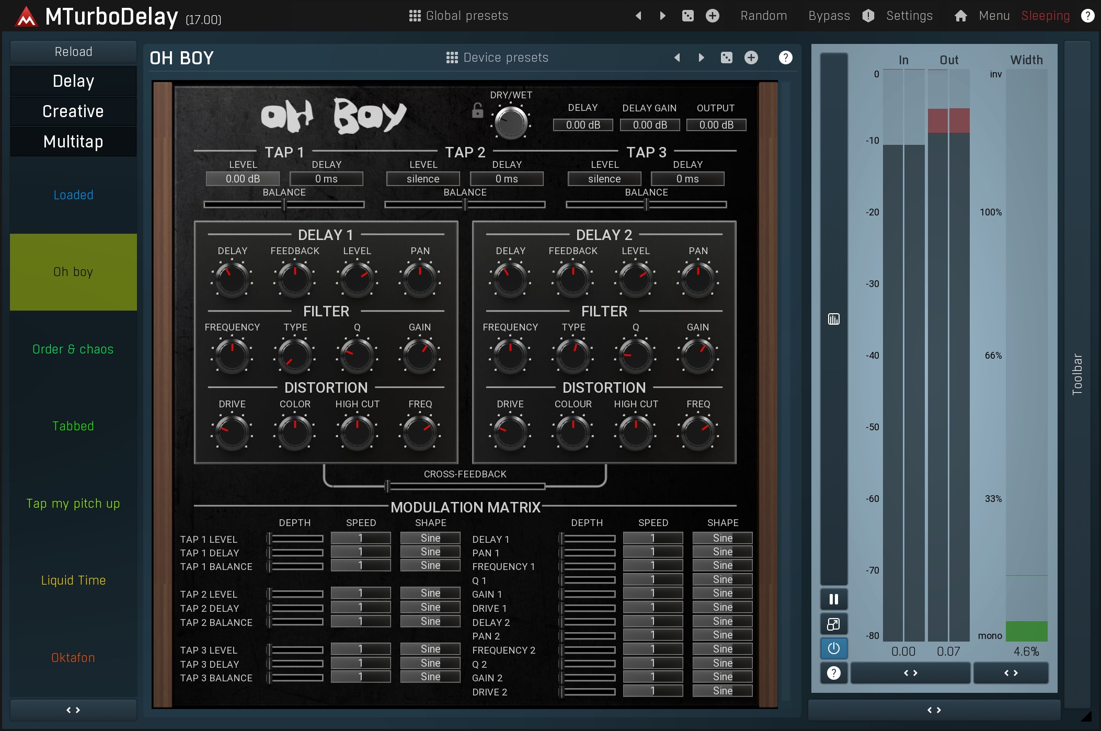The width and height of the screenshot is (1101, 731).
Task: Switch to the Multitap tab
Action: pyautogui.click(x=73, y=142)
